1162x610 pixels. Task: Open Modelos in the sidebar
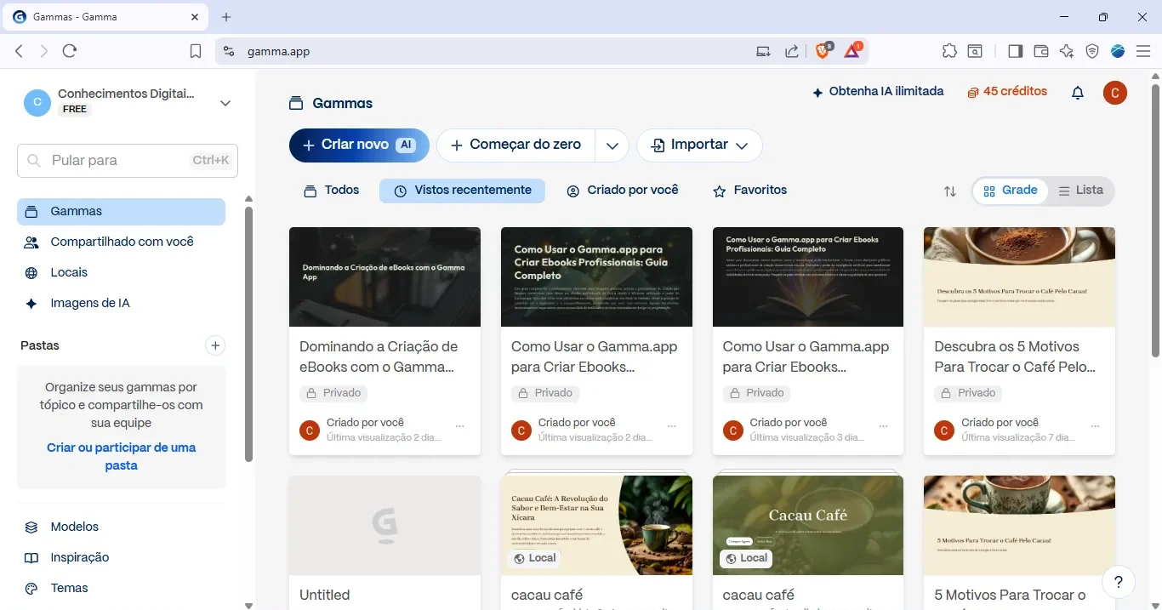click(121, 527)
